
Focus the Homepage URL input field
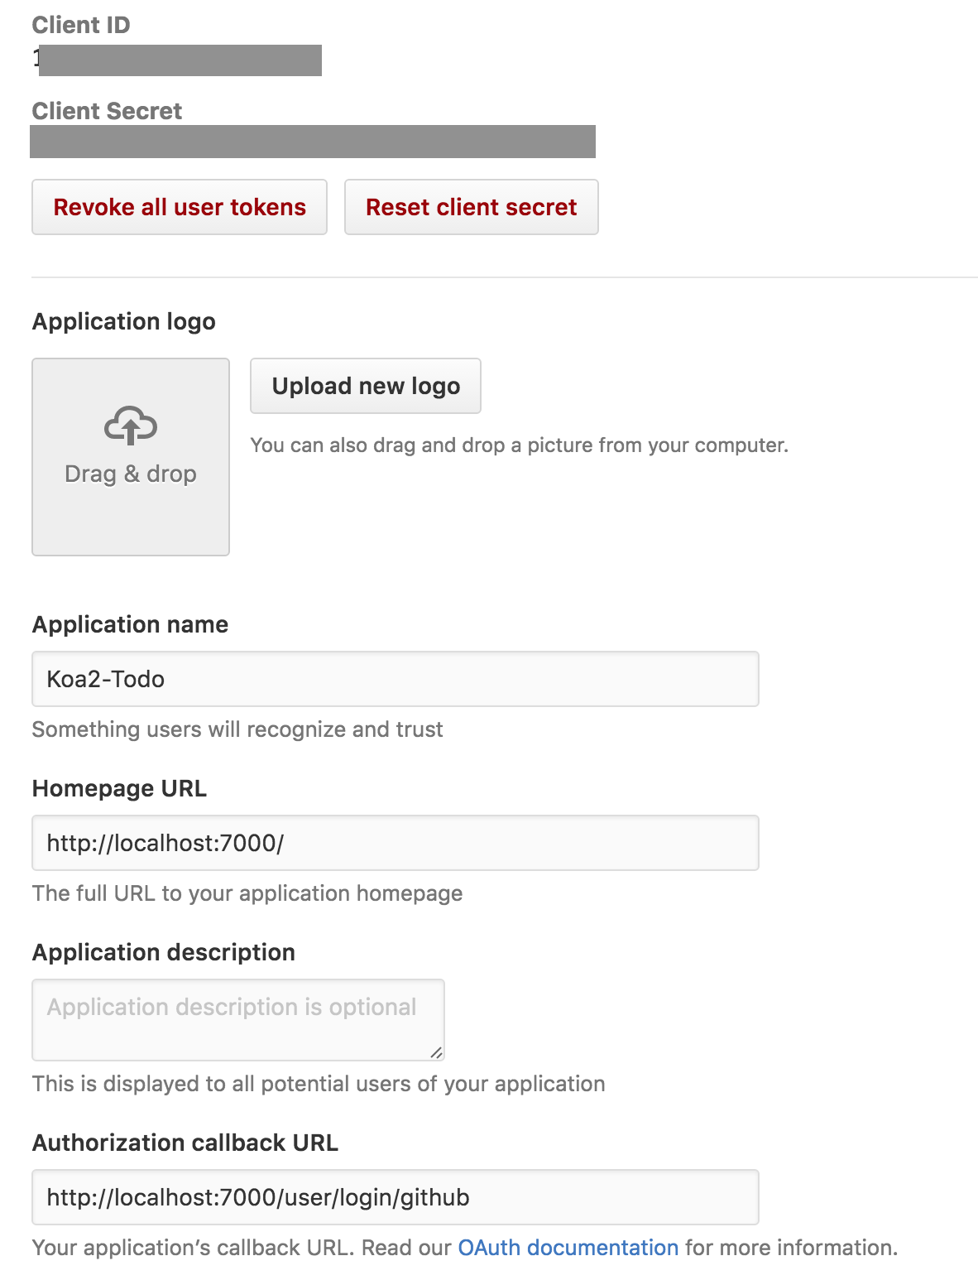396,843
